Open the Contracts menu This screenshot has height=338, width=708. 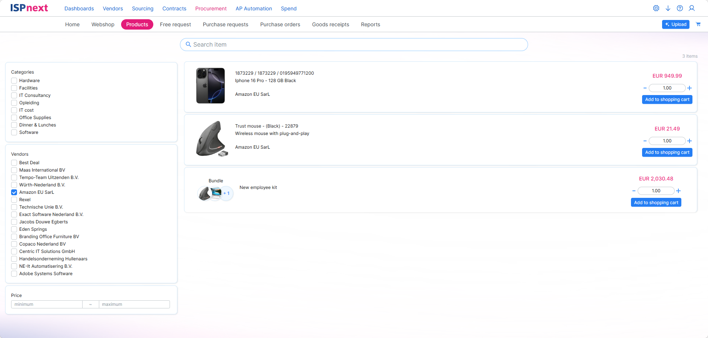click(x=174, y=9)
